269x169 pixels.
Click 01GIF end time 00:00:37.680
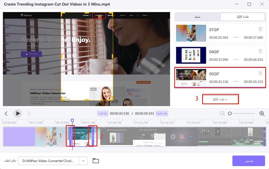pos(253,38)
